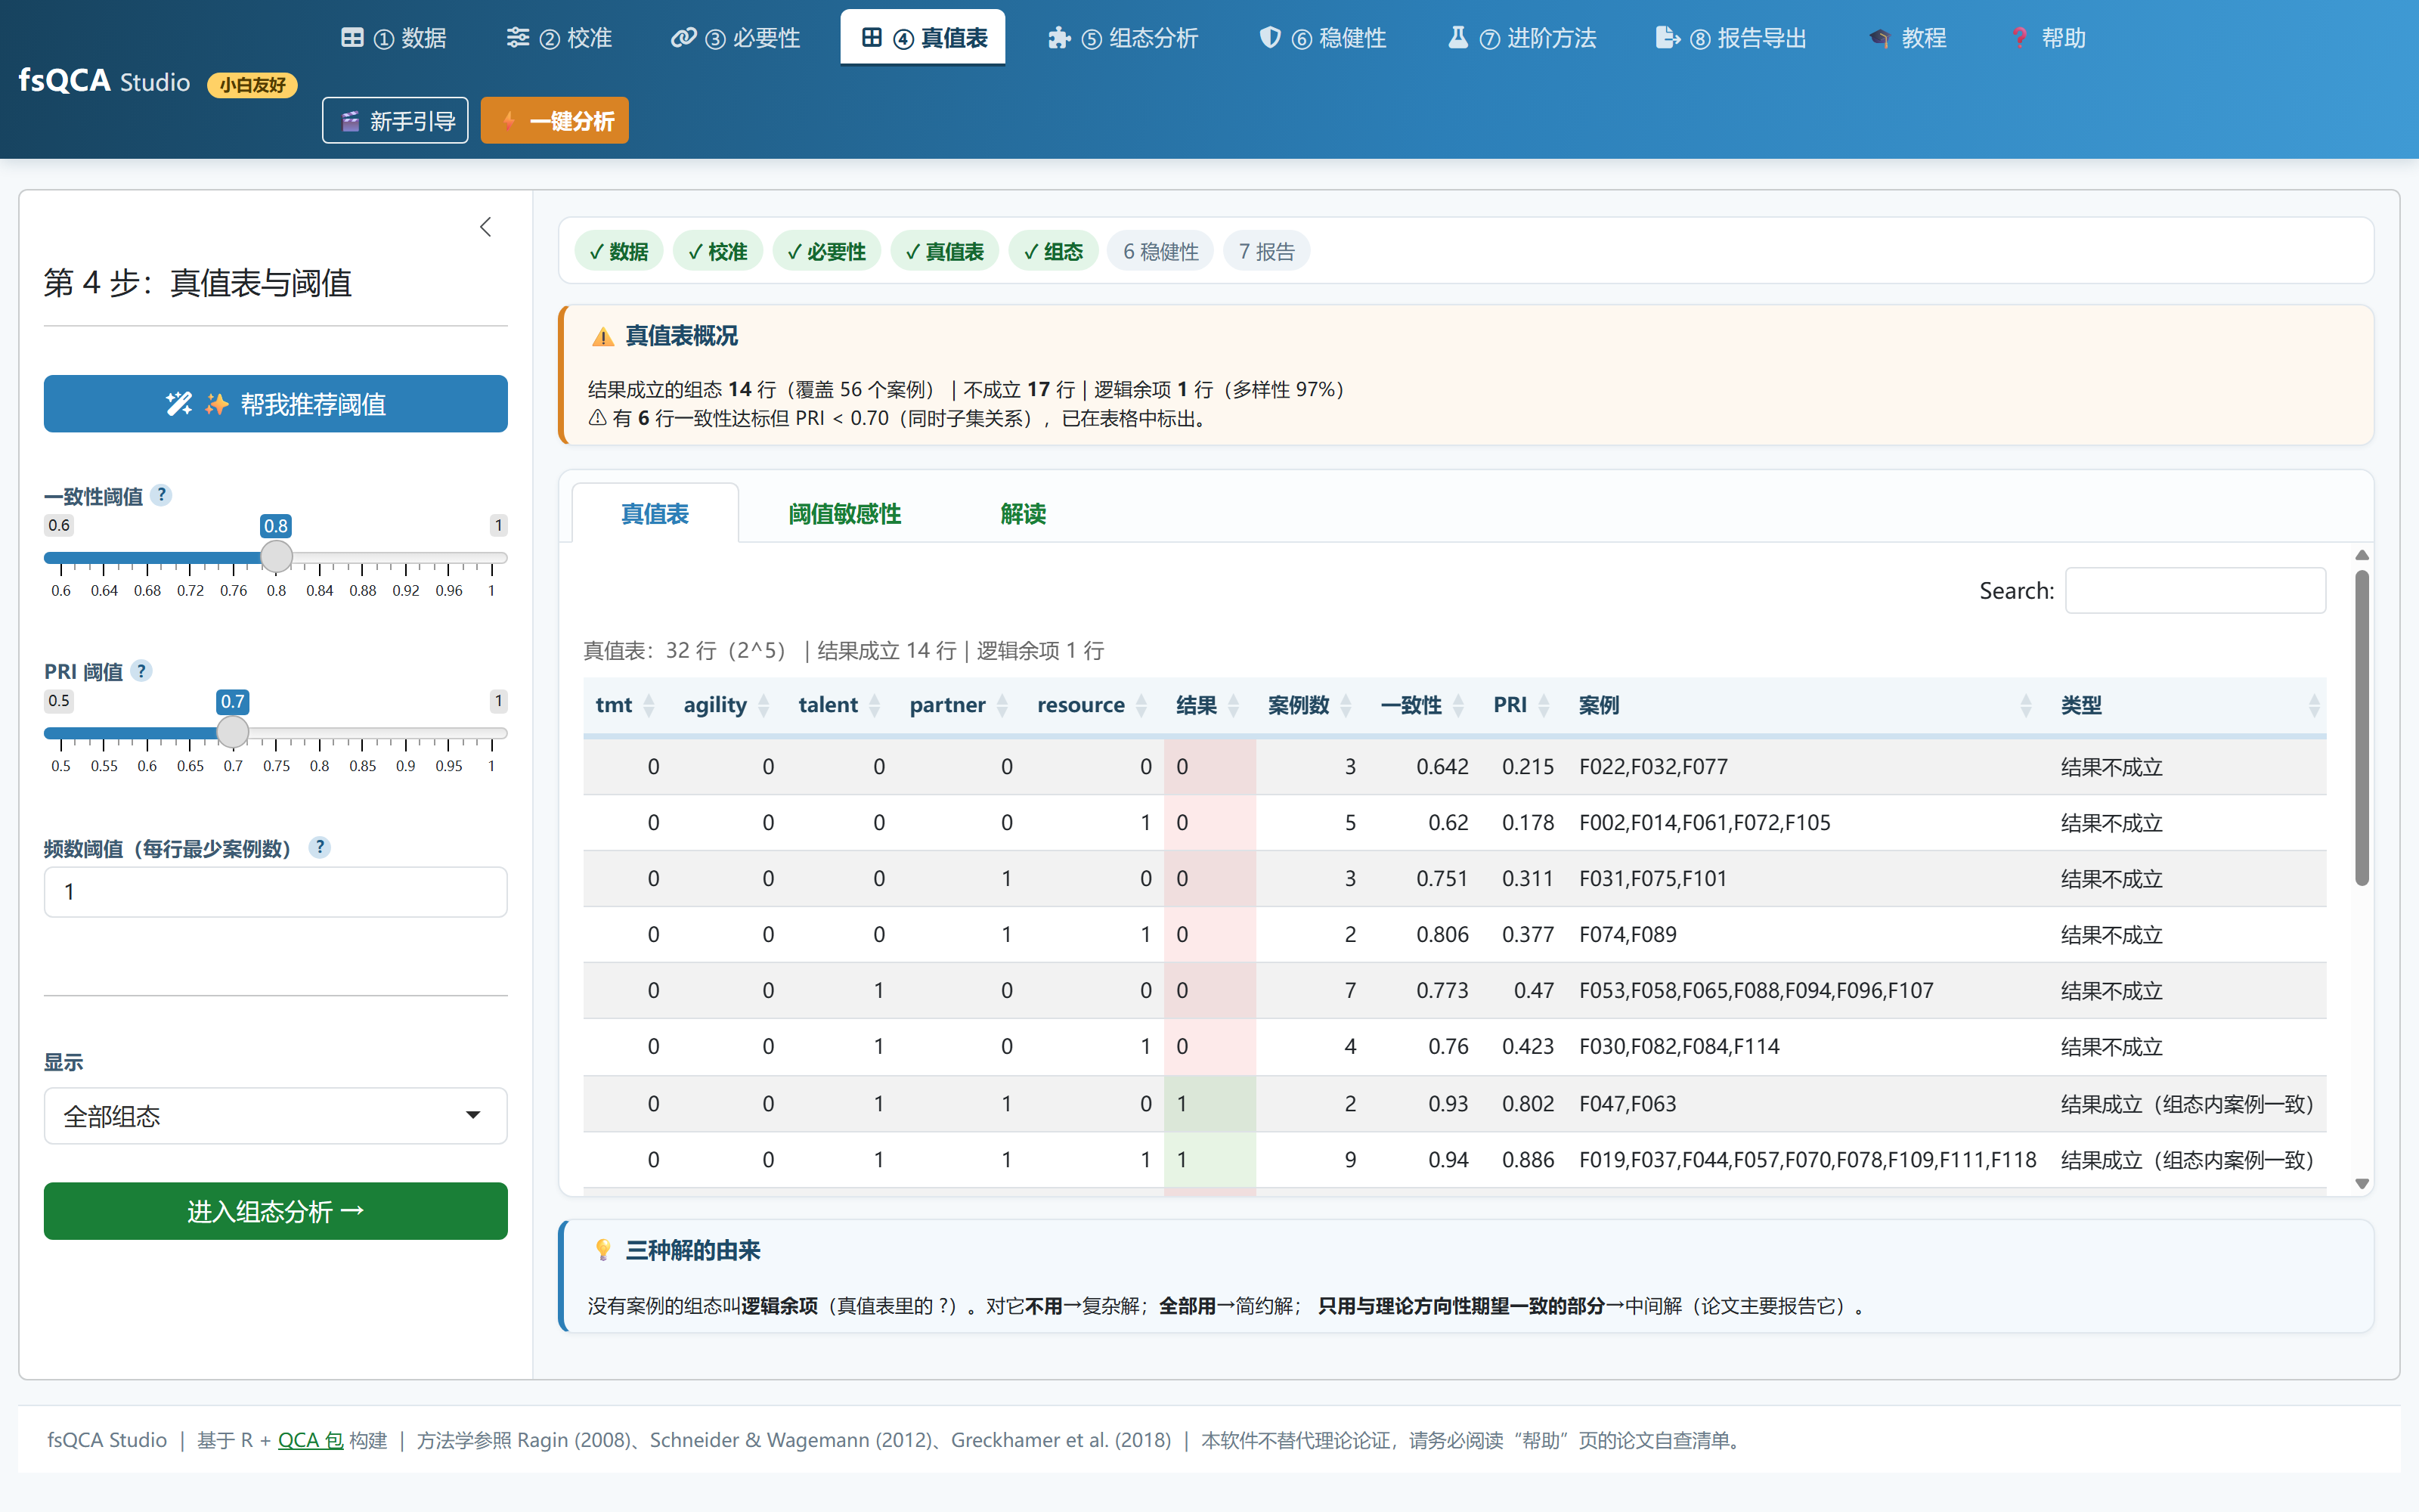Click the 一致性阈值 slider handle at 0.8
2419x1512 pixels.
tap(276, 557)
